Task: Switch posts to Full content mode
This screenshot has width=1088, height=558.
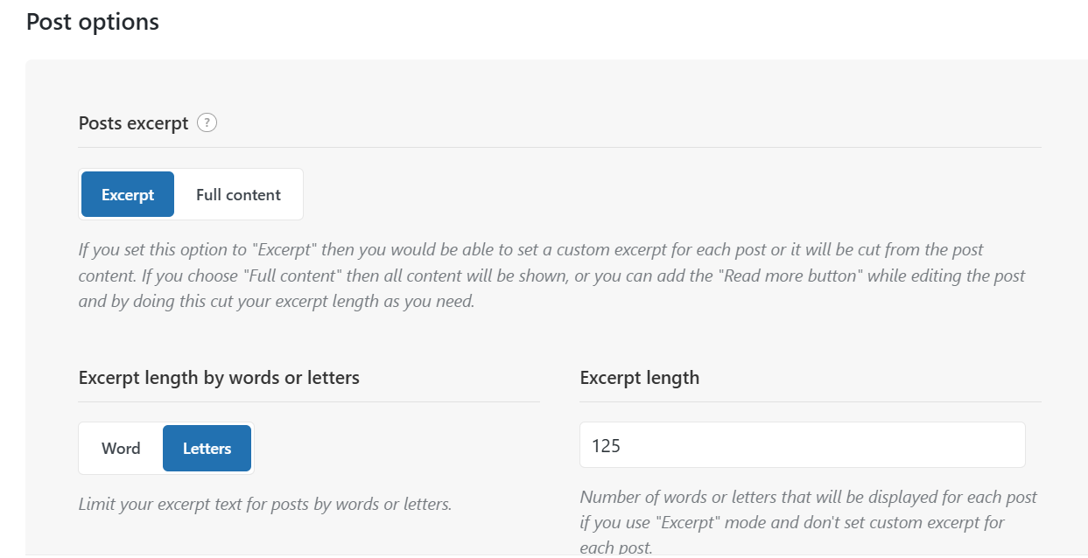Action: click(238, 194)
